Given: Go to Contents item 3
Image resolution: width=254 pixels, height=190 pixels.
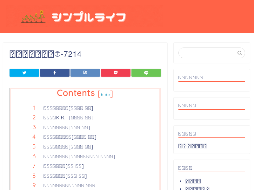Looking at the screenshot, I should coord(66,128).
